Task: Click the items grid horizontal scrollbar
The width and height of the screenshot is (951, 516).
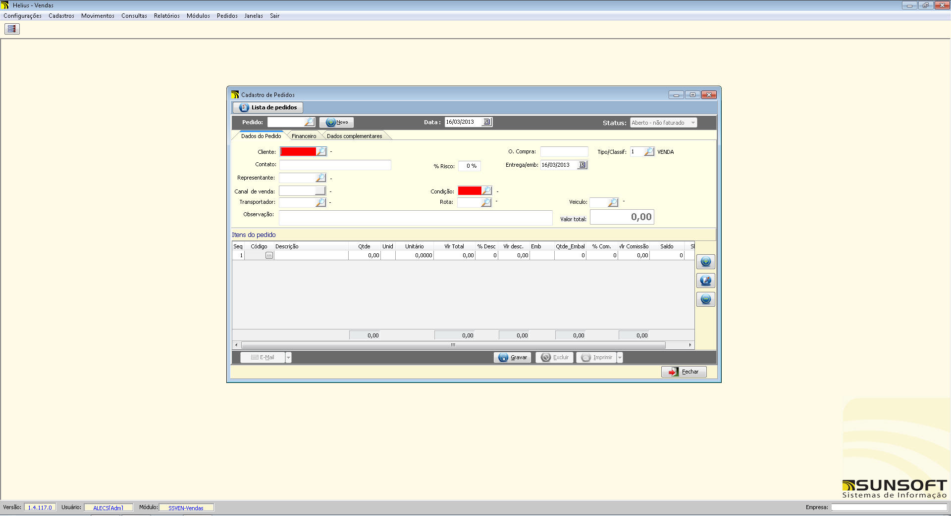Action: 453,345
